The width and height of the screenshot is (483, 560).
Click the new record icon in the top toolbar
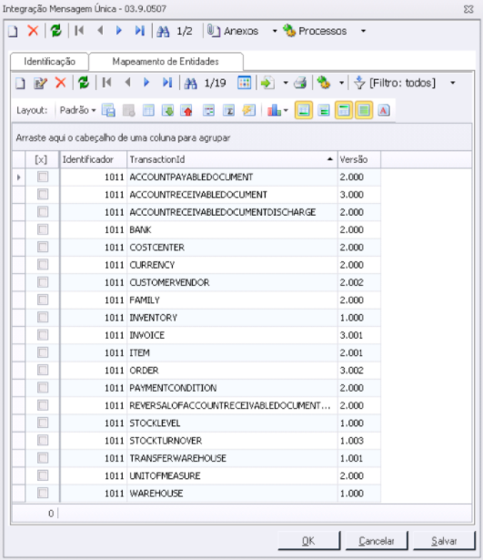click(x=14, y=32)
